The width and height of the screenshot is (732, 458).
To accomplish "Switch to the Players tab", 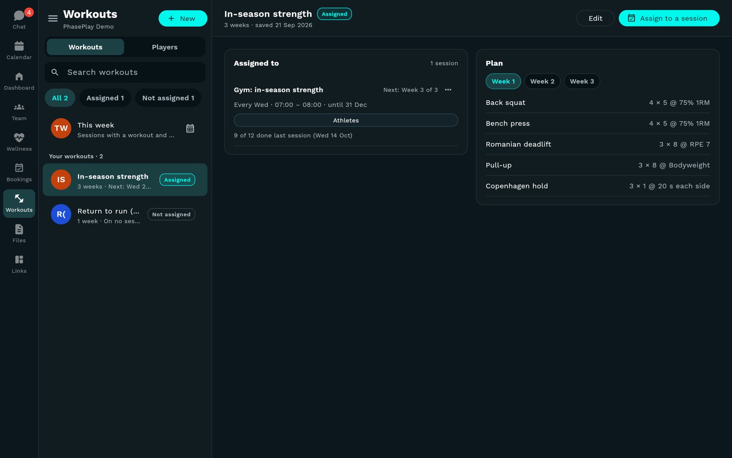I will (x=165, y=47).
